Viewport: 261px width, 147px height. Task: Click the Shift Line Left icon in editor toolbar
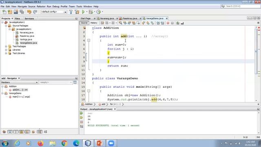(158, 23)
